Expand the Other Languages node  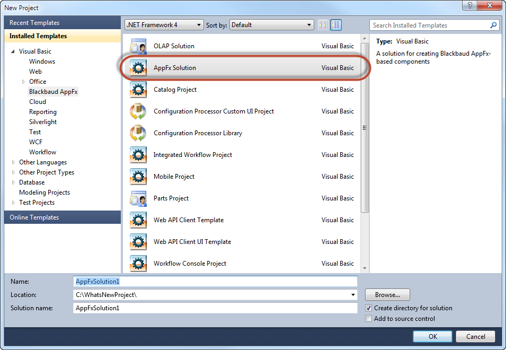[13, 162]
